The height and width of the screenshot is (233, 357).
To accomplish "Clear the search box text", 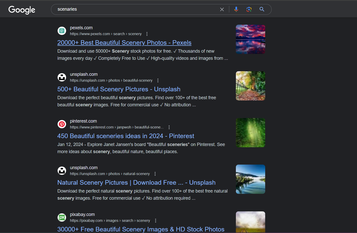I will (x=222, y=9).
